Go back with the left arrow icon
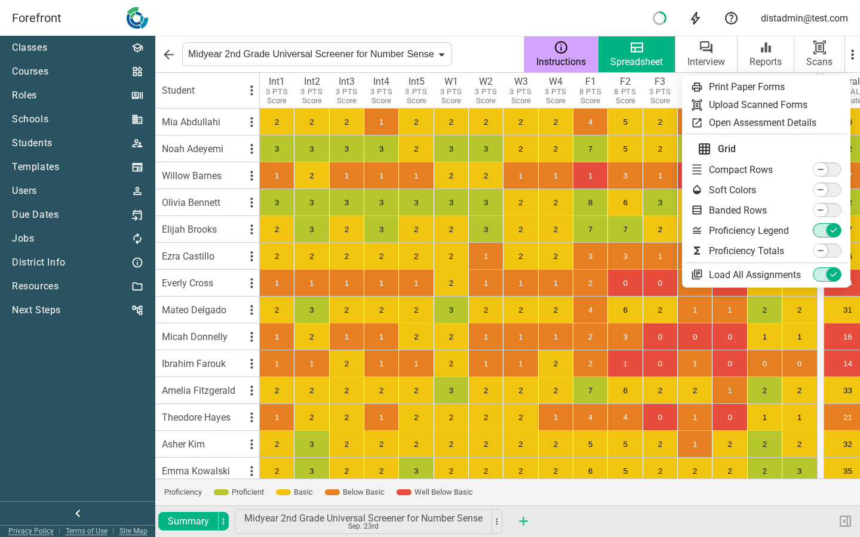 point(169,54)
